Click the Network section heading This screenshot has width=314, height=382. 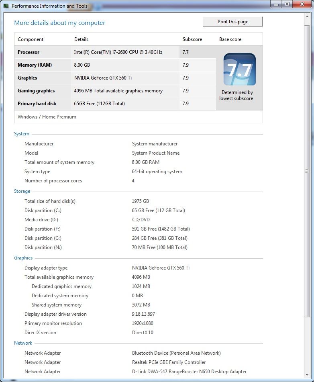tap(23, 343)
